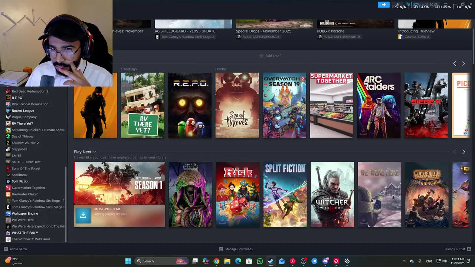
Task: Open File Explorer from the taskbar
Action: click(x=227, y=261)
